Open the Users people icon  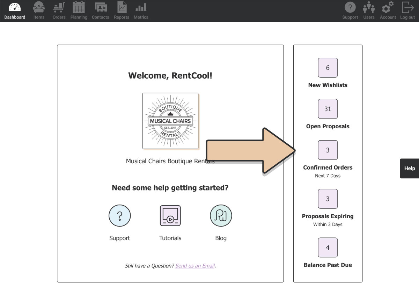[369, 7]
